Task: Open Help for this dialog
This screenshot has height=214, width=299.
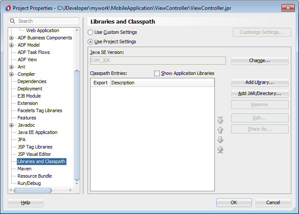Action: click(x=26, y=202)
